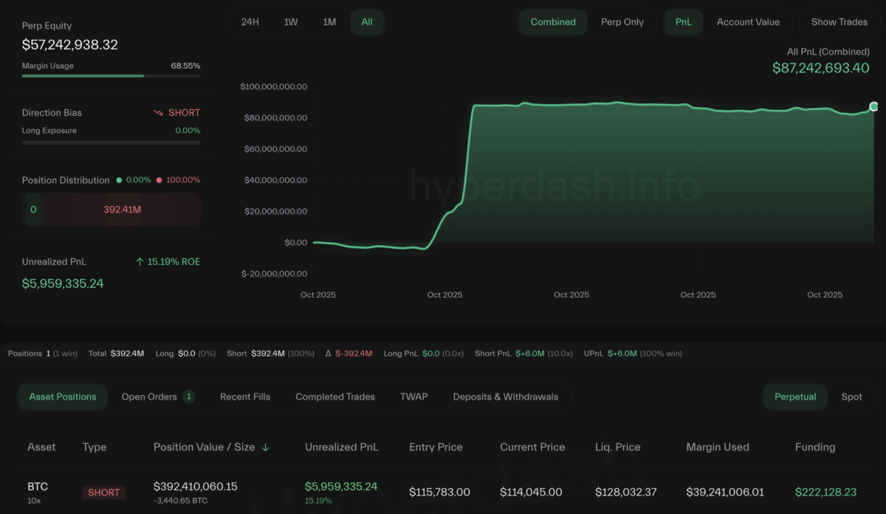Click the SHORT direction bias arrow icon
The image size is (886, 514).
click(158, 113)
